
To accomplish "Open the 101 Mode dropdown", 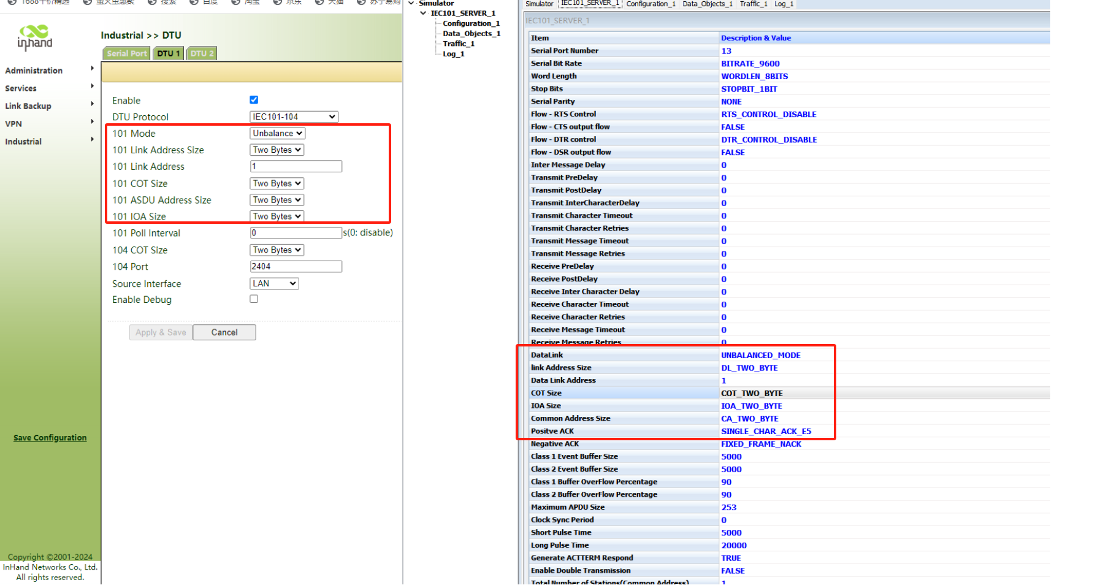I will click(x=278, y=133).
